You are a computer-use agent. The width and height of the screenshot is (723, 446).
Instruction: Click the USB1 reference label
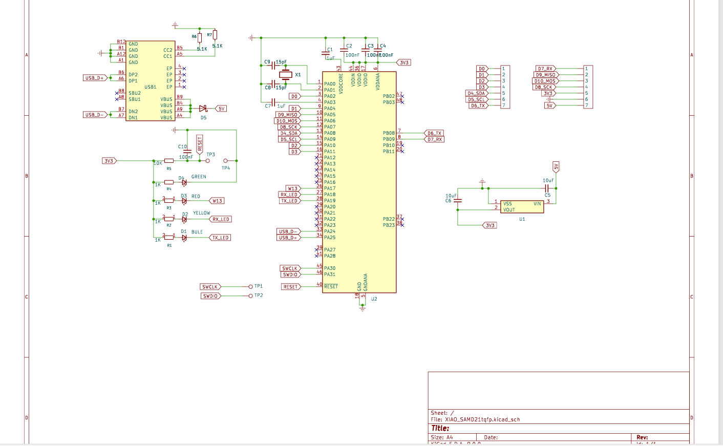(151, 87)
